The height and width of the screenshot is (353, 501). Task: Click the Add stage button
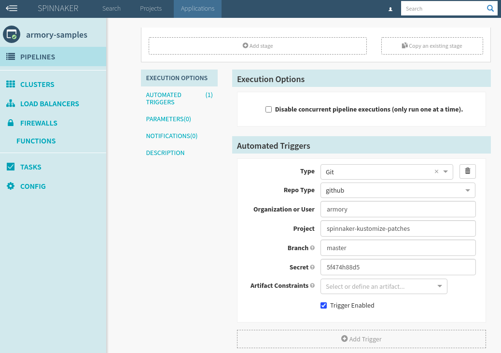258,46
